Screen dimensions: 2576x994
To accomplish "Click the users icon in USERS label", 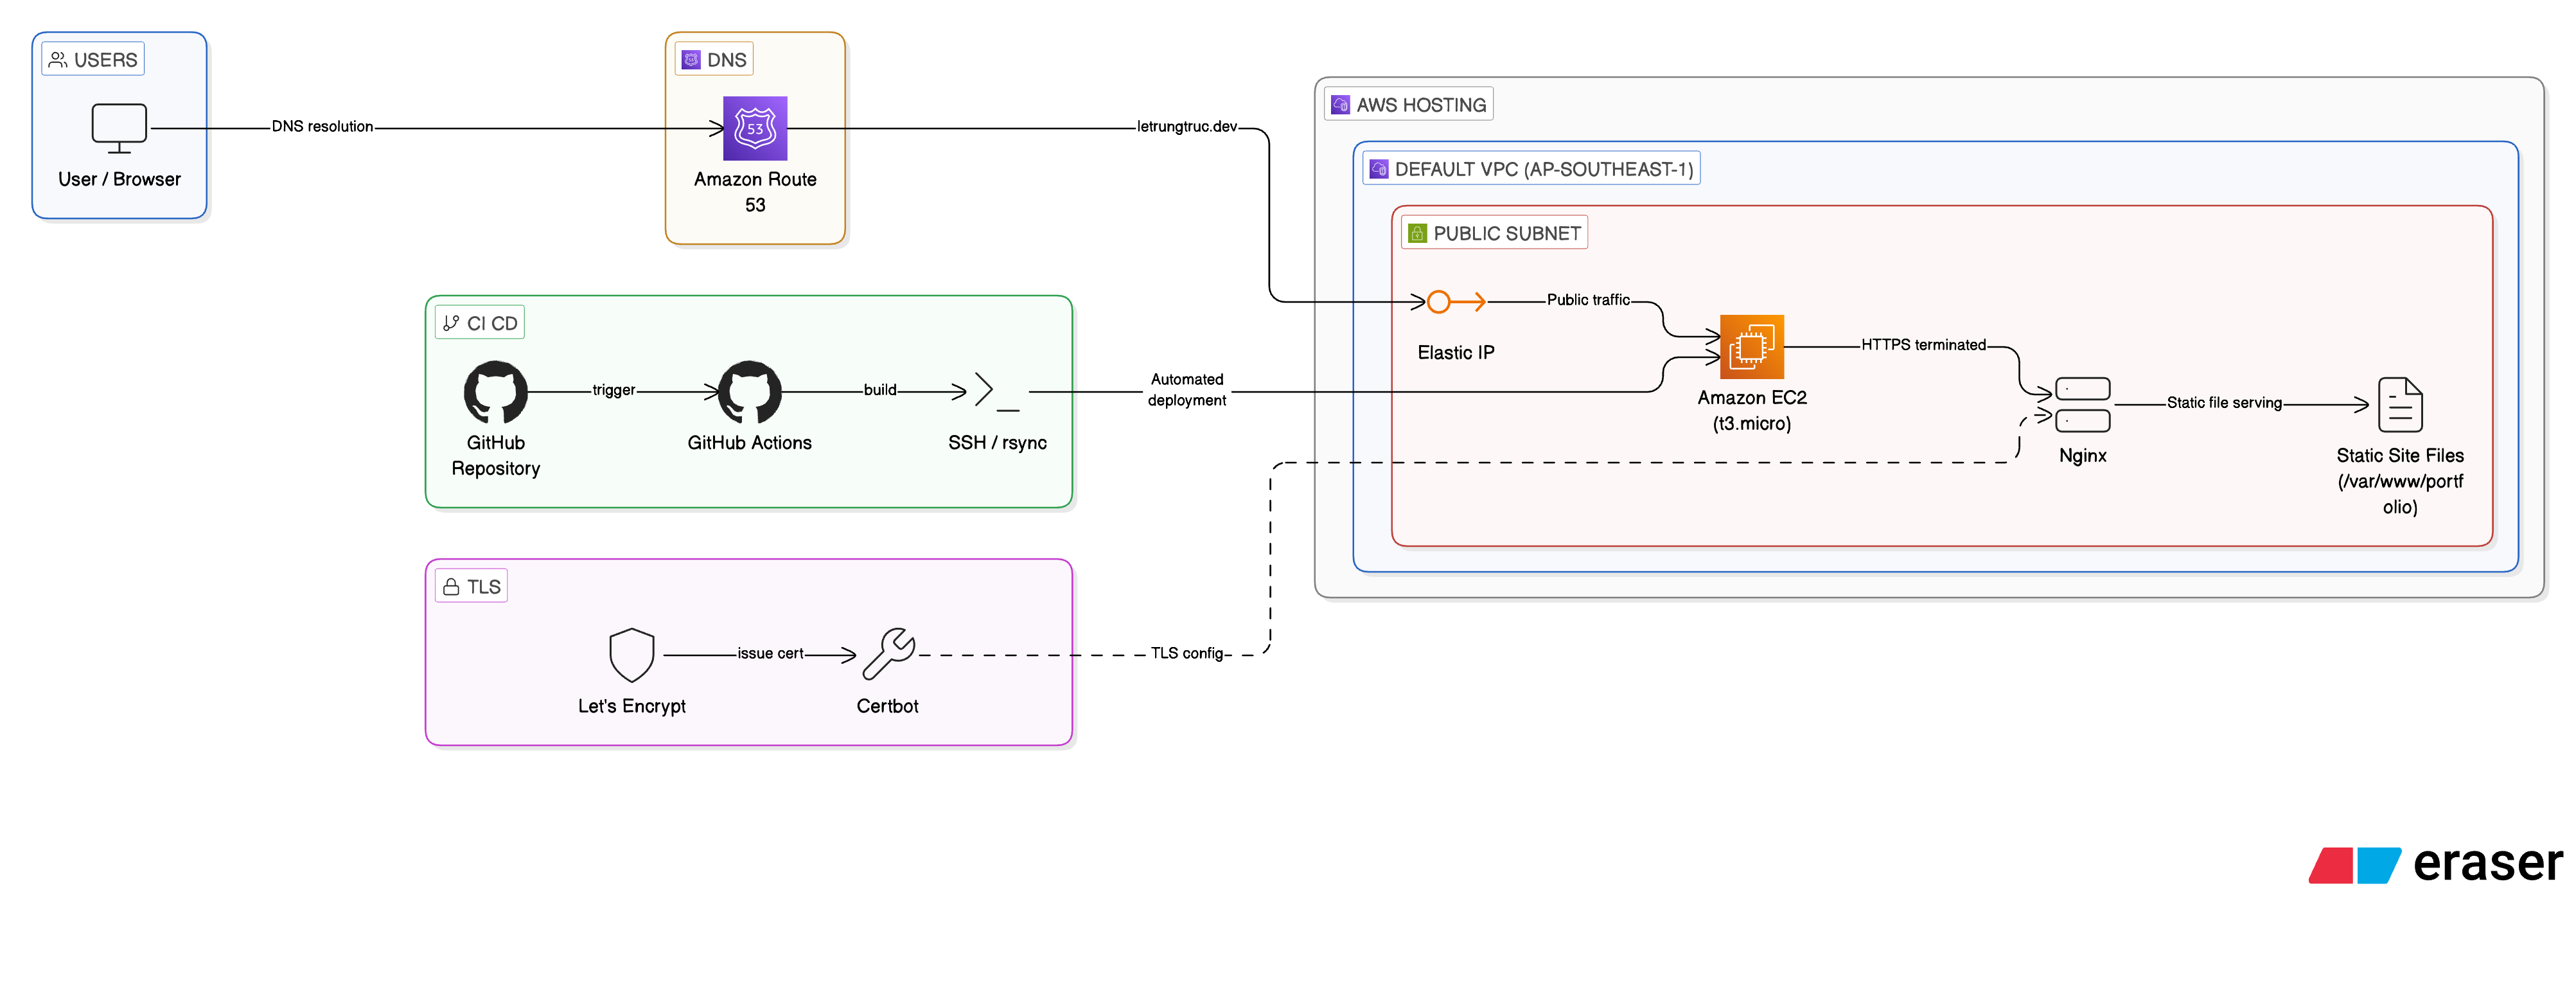I will (x=58, y=60).
